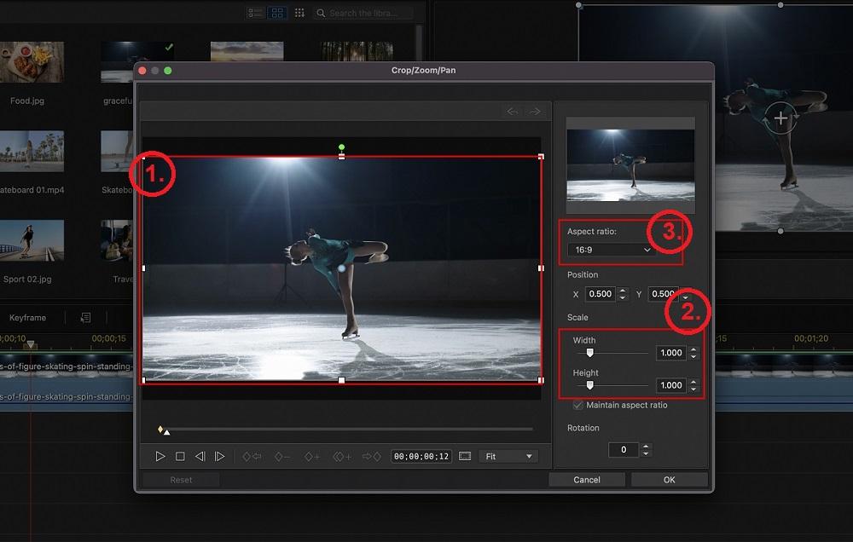Enable the Maintain aspect ratio checkbox
The width and height of the screenshot is (853, 542).
[x=577, y=405]
